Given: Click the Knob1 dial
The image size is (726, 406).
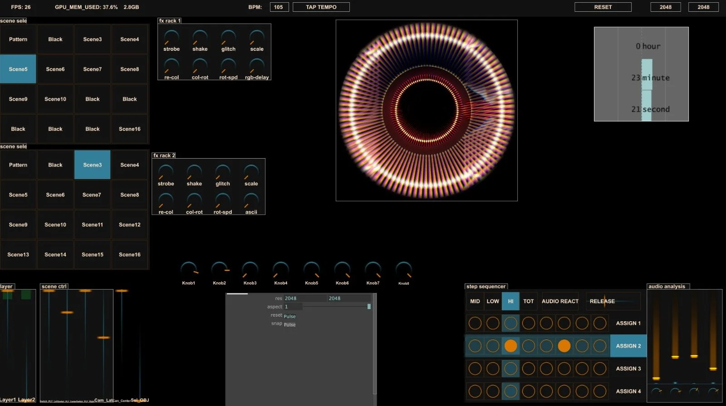Looking at the screenshot, I should 189,270.
